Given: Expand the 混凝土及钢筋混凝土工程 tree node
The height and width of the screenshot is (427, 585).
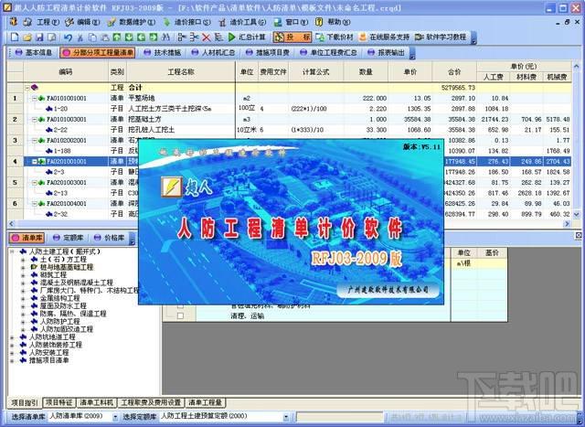Looking at the screenshot, I should [21, 283].
